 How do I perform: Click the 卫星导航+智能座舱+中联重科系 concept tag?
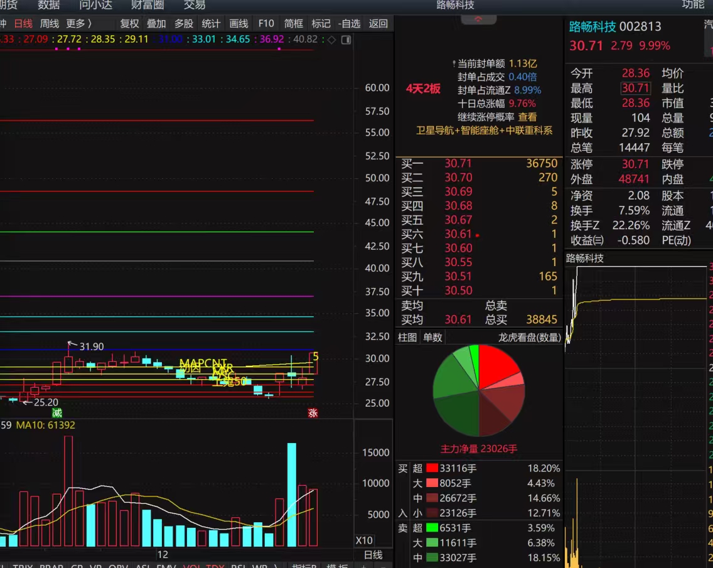(485, 131)
